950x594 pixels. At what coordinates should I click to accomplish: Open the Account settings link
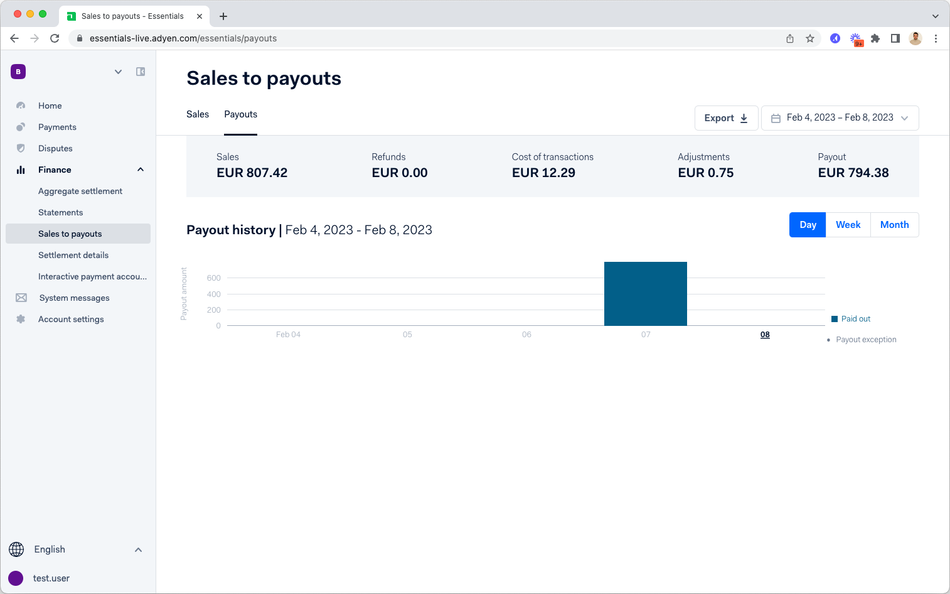pos(71,319)
